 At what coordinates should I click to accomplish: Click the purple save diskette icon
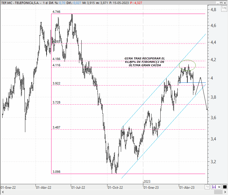tap(214, 187)
